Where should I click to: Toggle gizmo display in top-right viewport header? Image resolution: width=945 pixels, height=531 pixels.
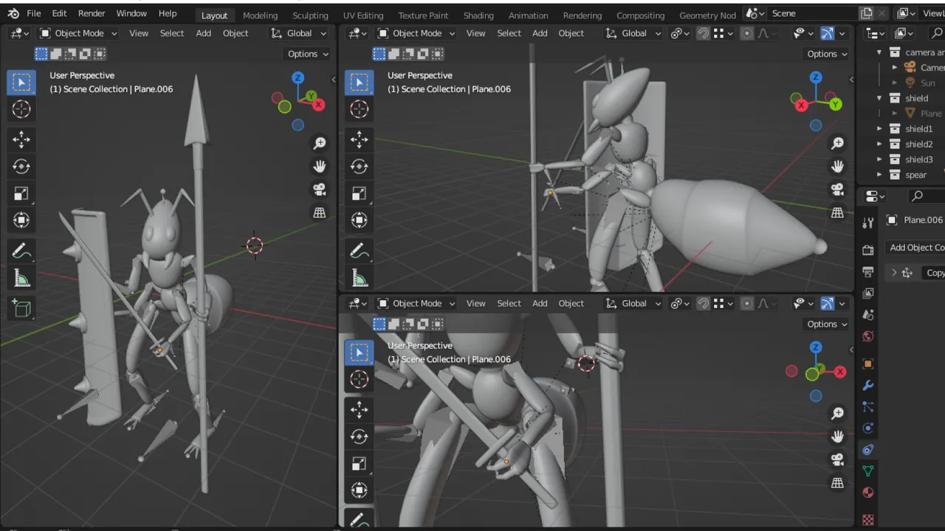coord(827,33)
